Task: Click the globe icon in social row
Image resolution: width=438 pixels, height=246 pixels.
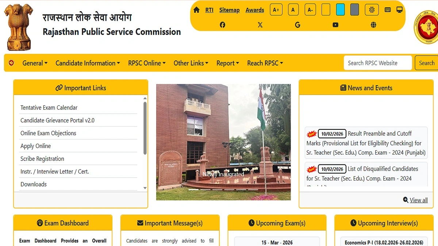Action: pos(373,25)
